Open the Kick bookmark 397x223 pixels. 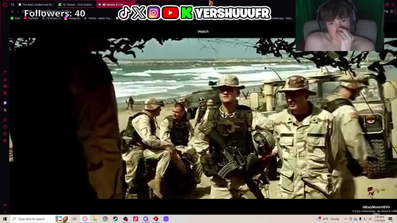coord(16,18)
